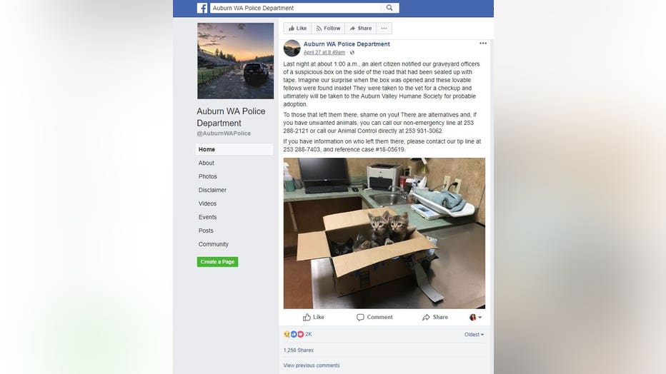
Task: Open the post options ellipsis menu
Action: (x=483, y=44)
